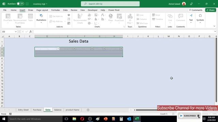Insert a Column or Bar chart

click(x=90, y=15)
